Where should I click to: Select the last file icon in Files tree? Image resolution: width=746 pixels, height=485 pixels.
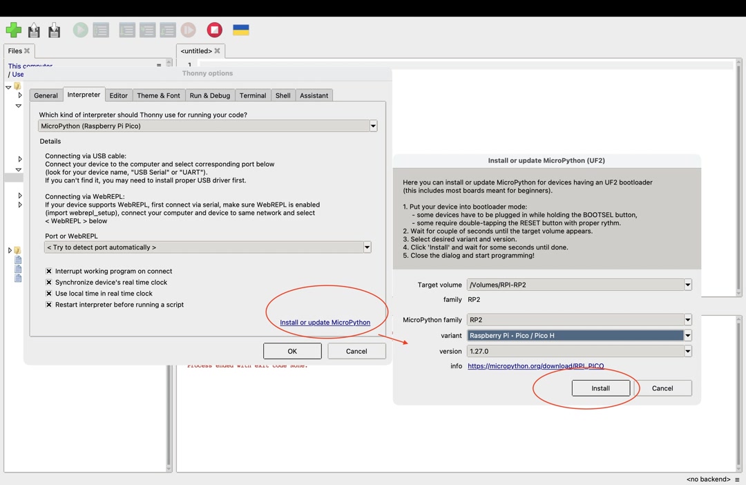18,278
